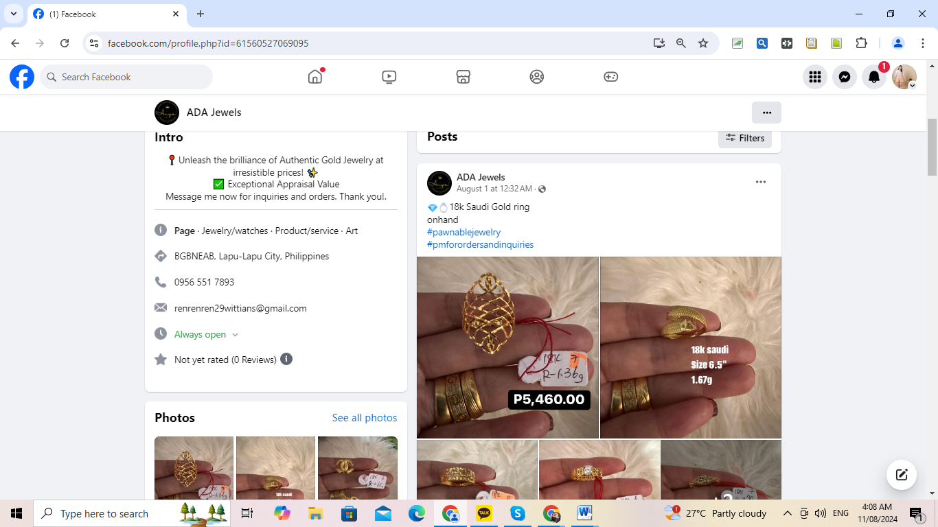Click the email renrenren29wittians@gmail.com
938x527 pixels.
240,308
